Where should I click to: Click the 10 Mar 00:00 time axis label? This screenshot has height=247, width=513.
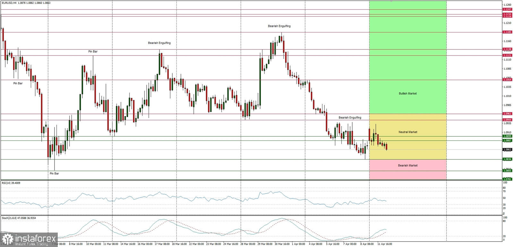click(94, 244)
